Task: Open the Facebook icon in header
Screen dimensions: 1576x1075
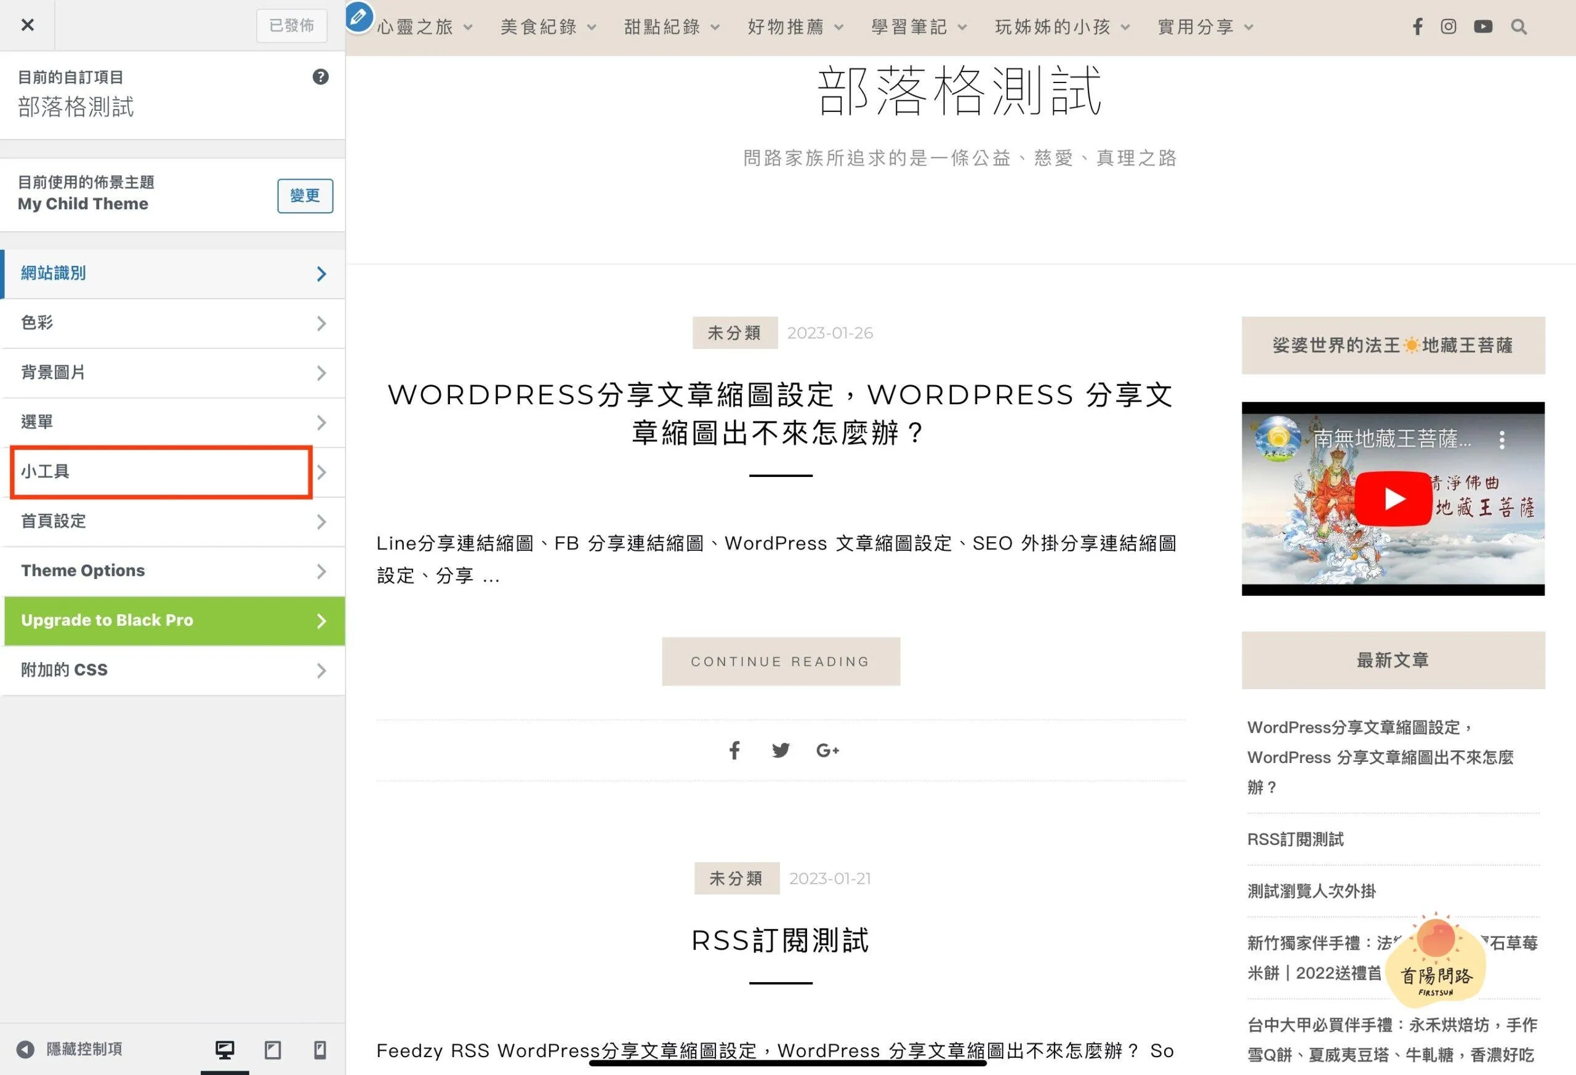Action: point(1417,26)
